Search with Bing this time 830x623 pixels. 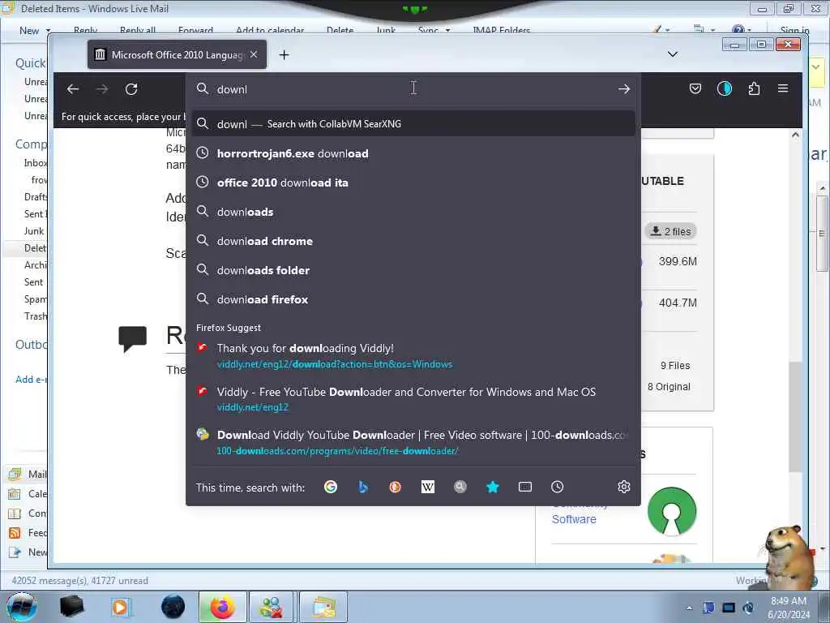point(363,487)
